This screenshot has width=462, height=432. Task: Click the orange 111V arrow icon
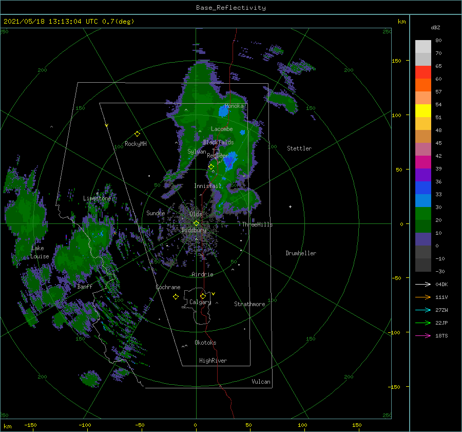[x=423, y=297]
